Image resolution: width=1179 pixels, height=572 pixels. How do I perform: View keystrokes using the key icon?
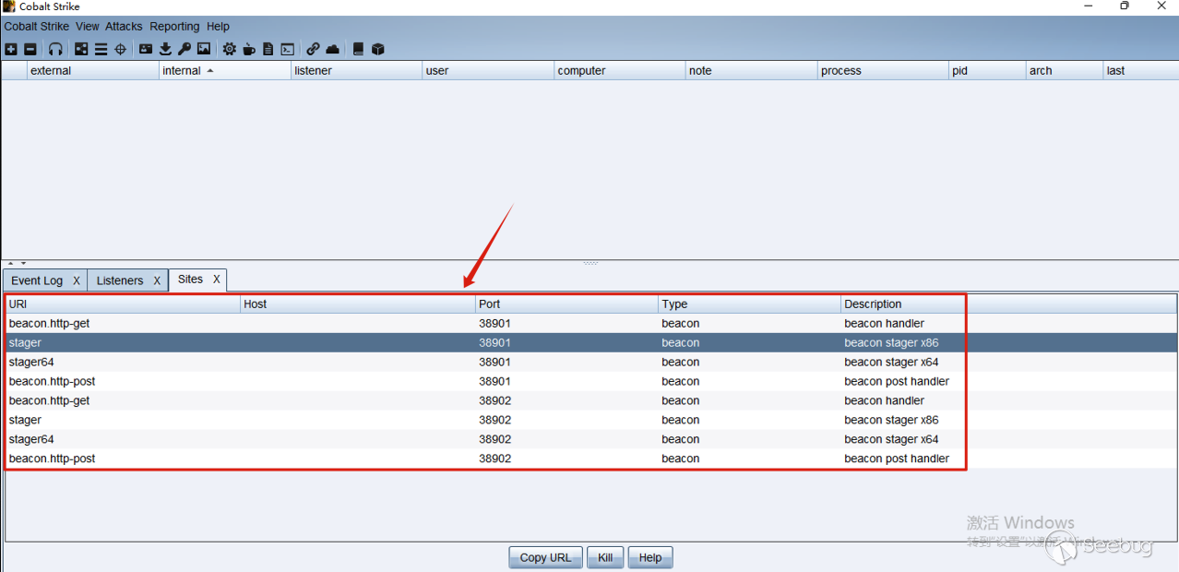pyautogui.click(x=185, y=49)
